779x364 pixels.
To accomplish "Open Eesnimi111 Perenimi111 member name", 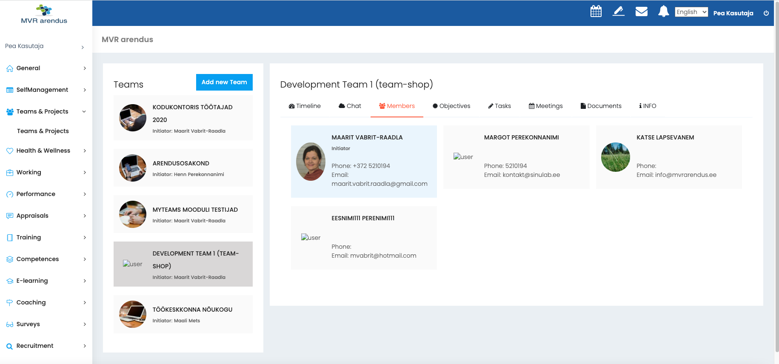I will [363, 218].
